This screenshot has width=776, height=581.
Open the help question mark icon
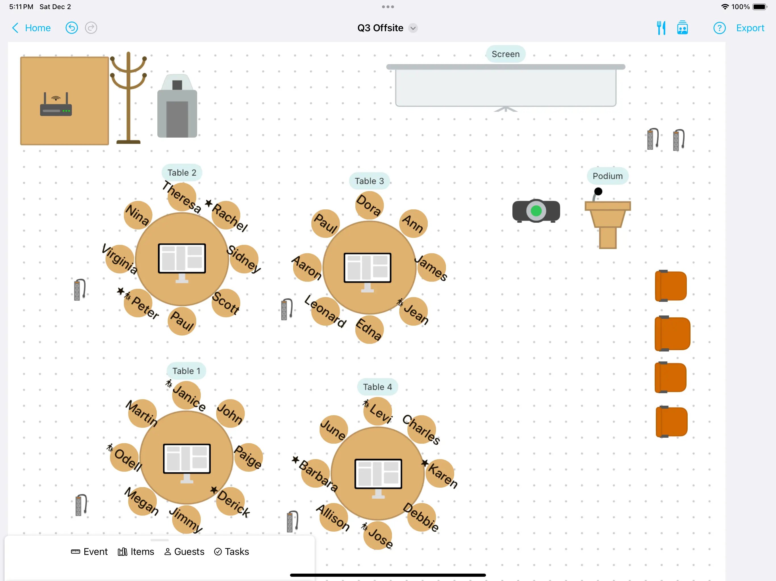point(719,28)
